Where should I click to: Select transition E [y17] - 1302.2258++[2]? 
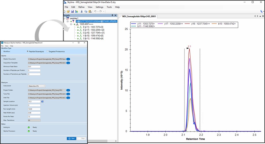pyautogui.click(x=94, y=30)
